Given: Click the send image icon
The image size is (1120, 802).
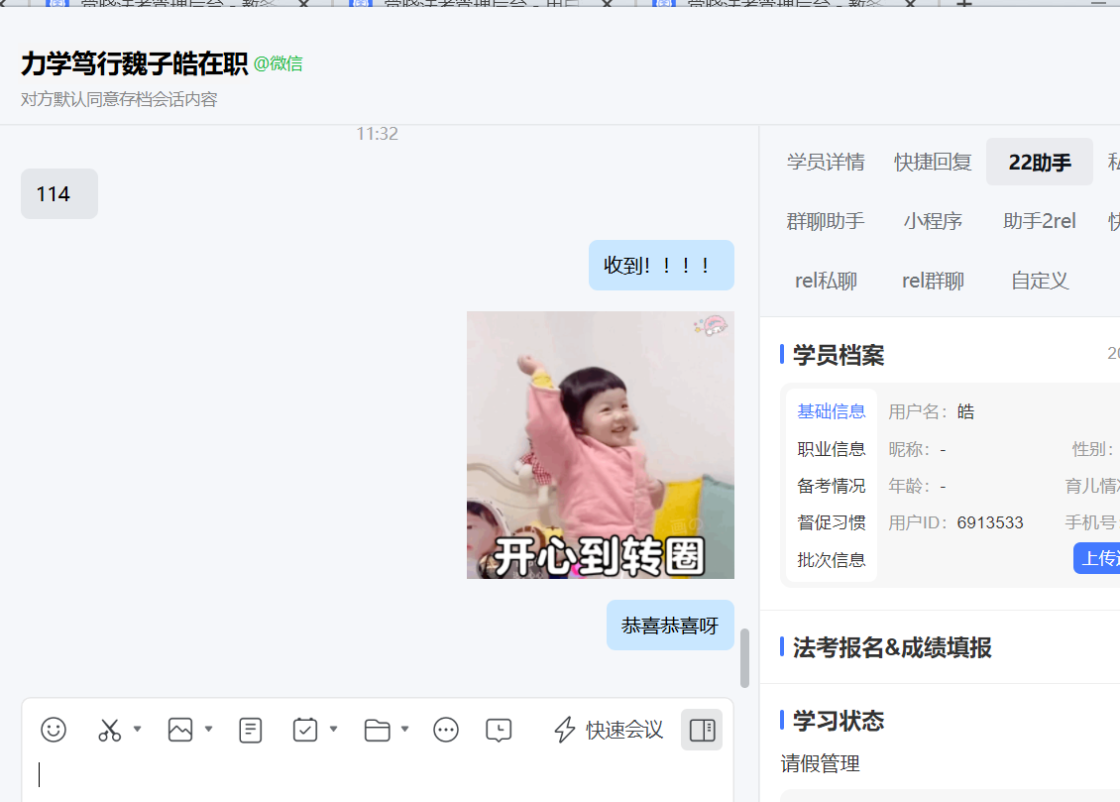Looking at the screenshot, I should coord(180,730).
